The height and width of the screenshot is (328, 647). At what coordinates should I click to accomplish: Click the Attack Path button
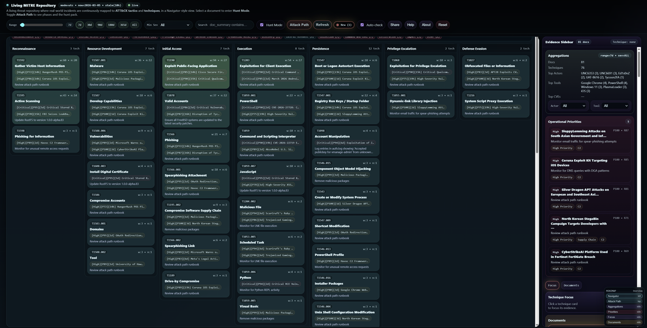(x=300, y=24)
